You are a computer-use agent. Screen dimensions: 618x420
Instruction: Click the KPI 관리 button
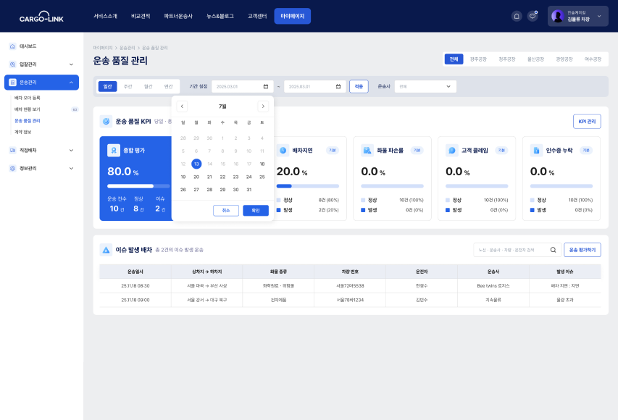587,122
